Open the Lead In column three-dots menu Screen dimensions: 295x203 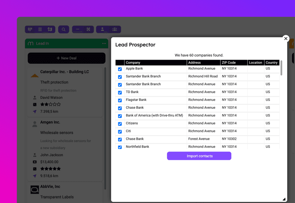[x=104, y=43]
